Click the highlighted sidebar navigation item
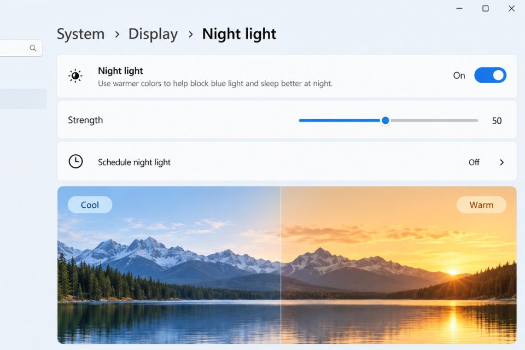The width and height of the screenshot is (525, 350). click(x=23, y=99)
